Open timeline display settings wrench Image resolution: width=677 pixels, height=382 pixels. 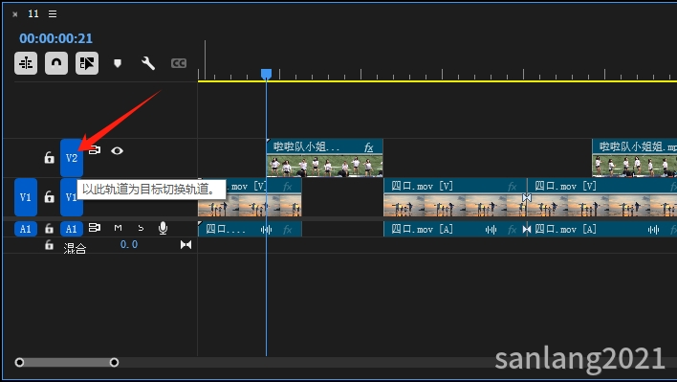pyautogui.click(x=148, y=63)
